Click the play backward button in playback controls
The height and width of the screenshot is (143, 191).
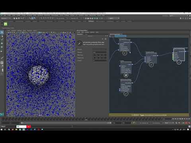(x=180, y=119)
